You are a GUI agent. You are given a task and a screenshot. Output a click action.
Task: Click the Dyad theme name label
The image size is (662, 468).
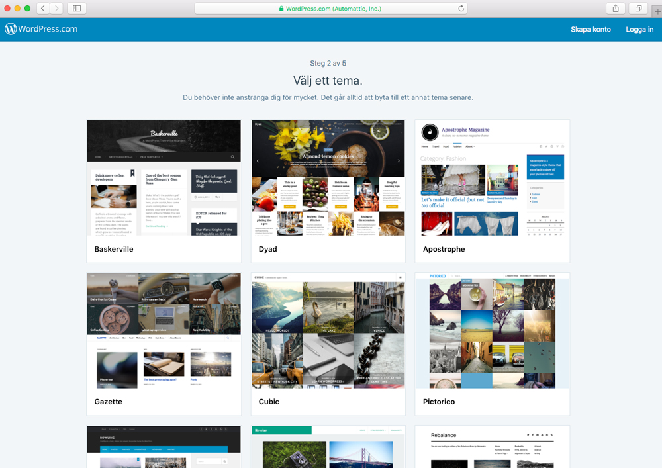(x=268, y=250)
